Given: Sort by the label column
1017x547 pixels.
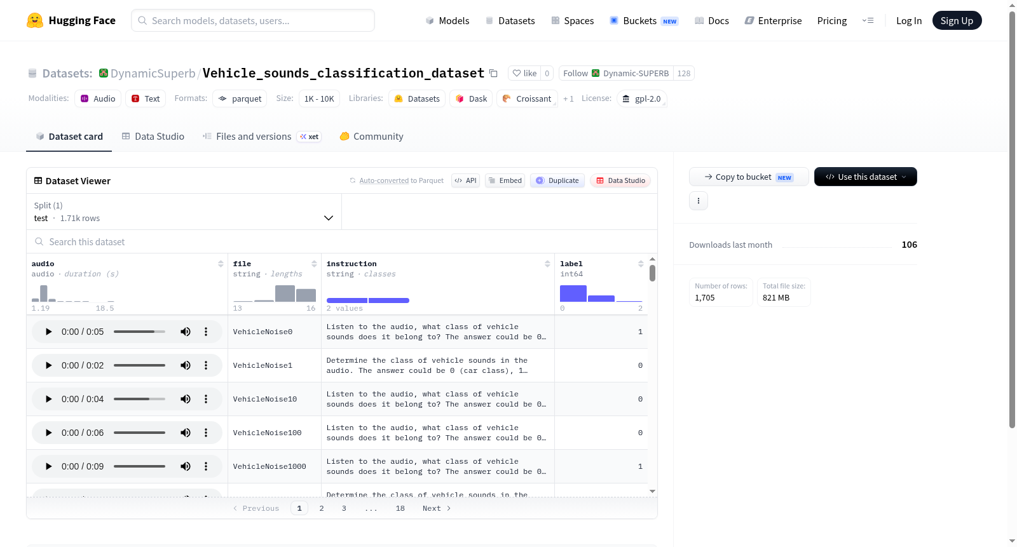Looking at the screenshot, I should click(x=641, y=264).
